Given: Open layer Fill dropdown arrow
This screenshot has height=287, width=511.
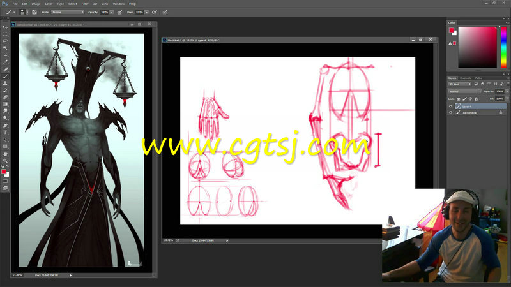Looking at the screenshot, I should point(507,99).
